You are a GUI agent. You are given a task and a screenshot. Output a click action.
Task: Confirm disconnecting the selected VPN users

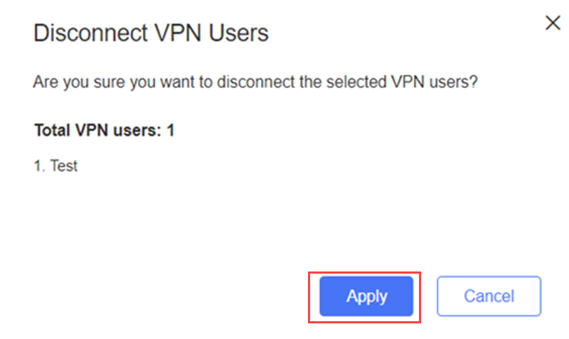366,296
